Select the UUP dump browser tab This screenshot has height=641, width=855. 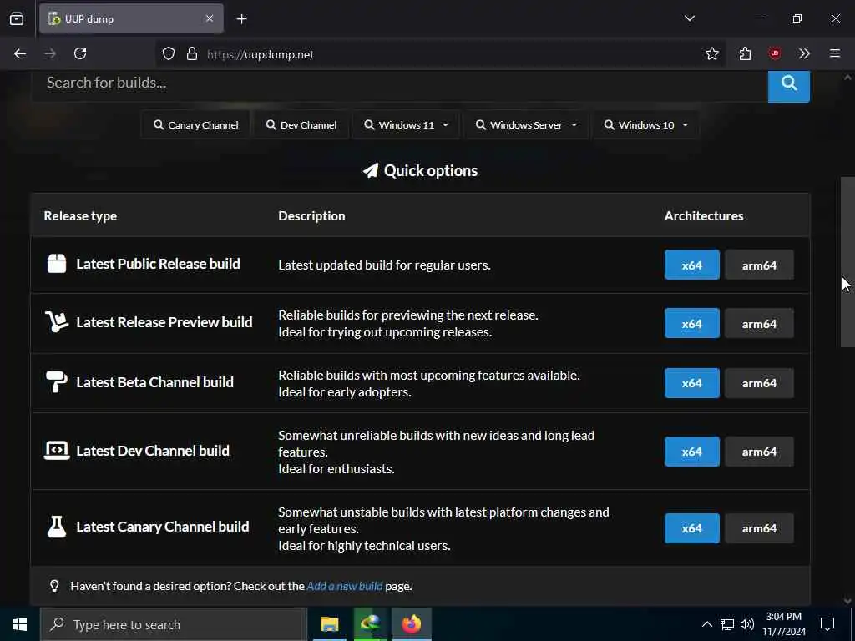tap(131, 18)
